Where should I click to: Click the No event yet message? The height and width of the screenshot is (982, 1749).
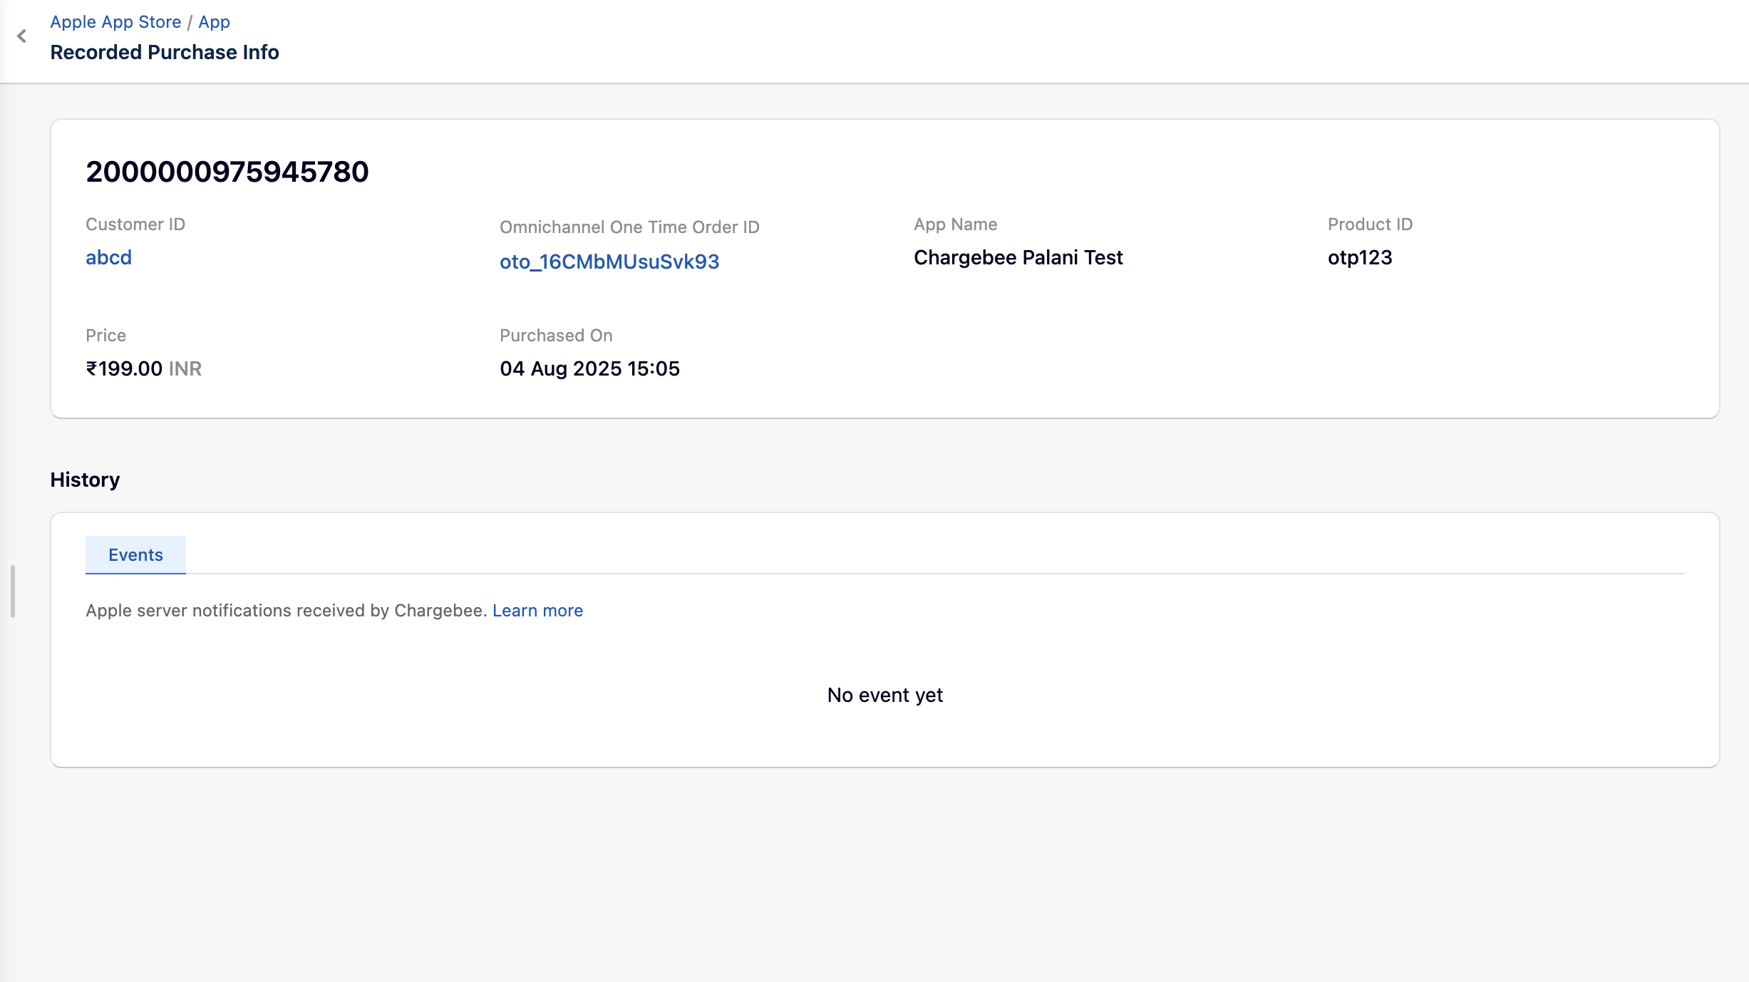point(884,695)
